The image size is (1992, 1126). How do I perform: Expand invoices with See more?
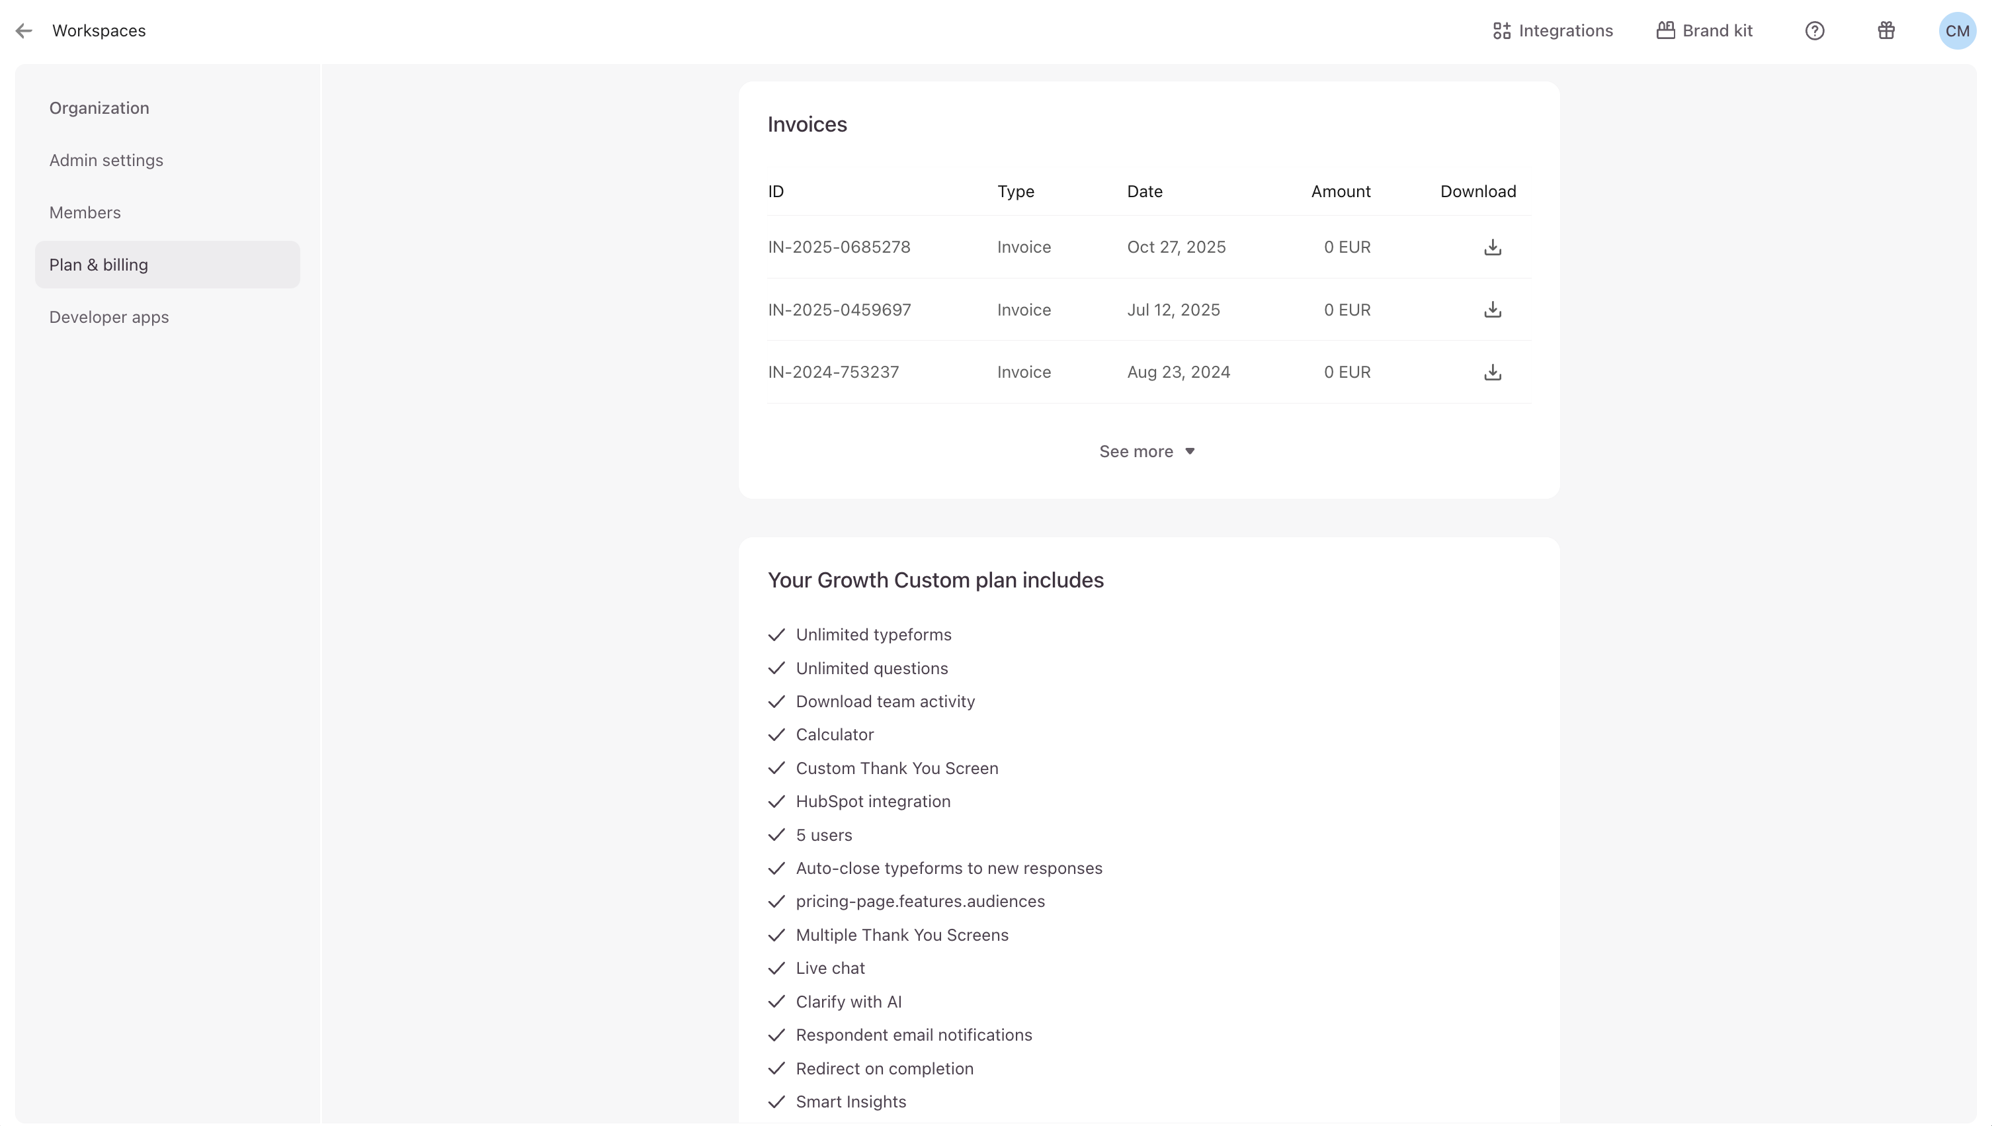(x=1136, y=452)
